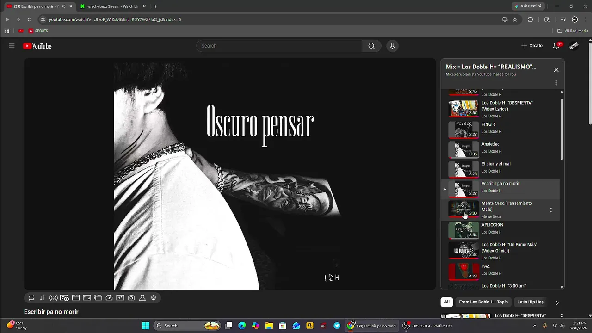Viewport: 592px width, 333px height.
Task: Open the apps grid in bookmarks bar
Action: pos(6,31)
